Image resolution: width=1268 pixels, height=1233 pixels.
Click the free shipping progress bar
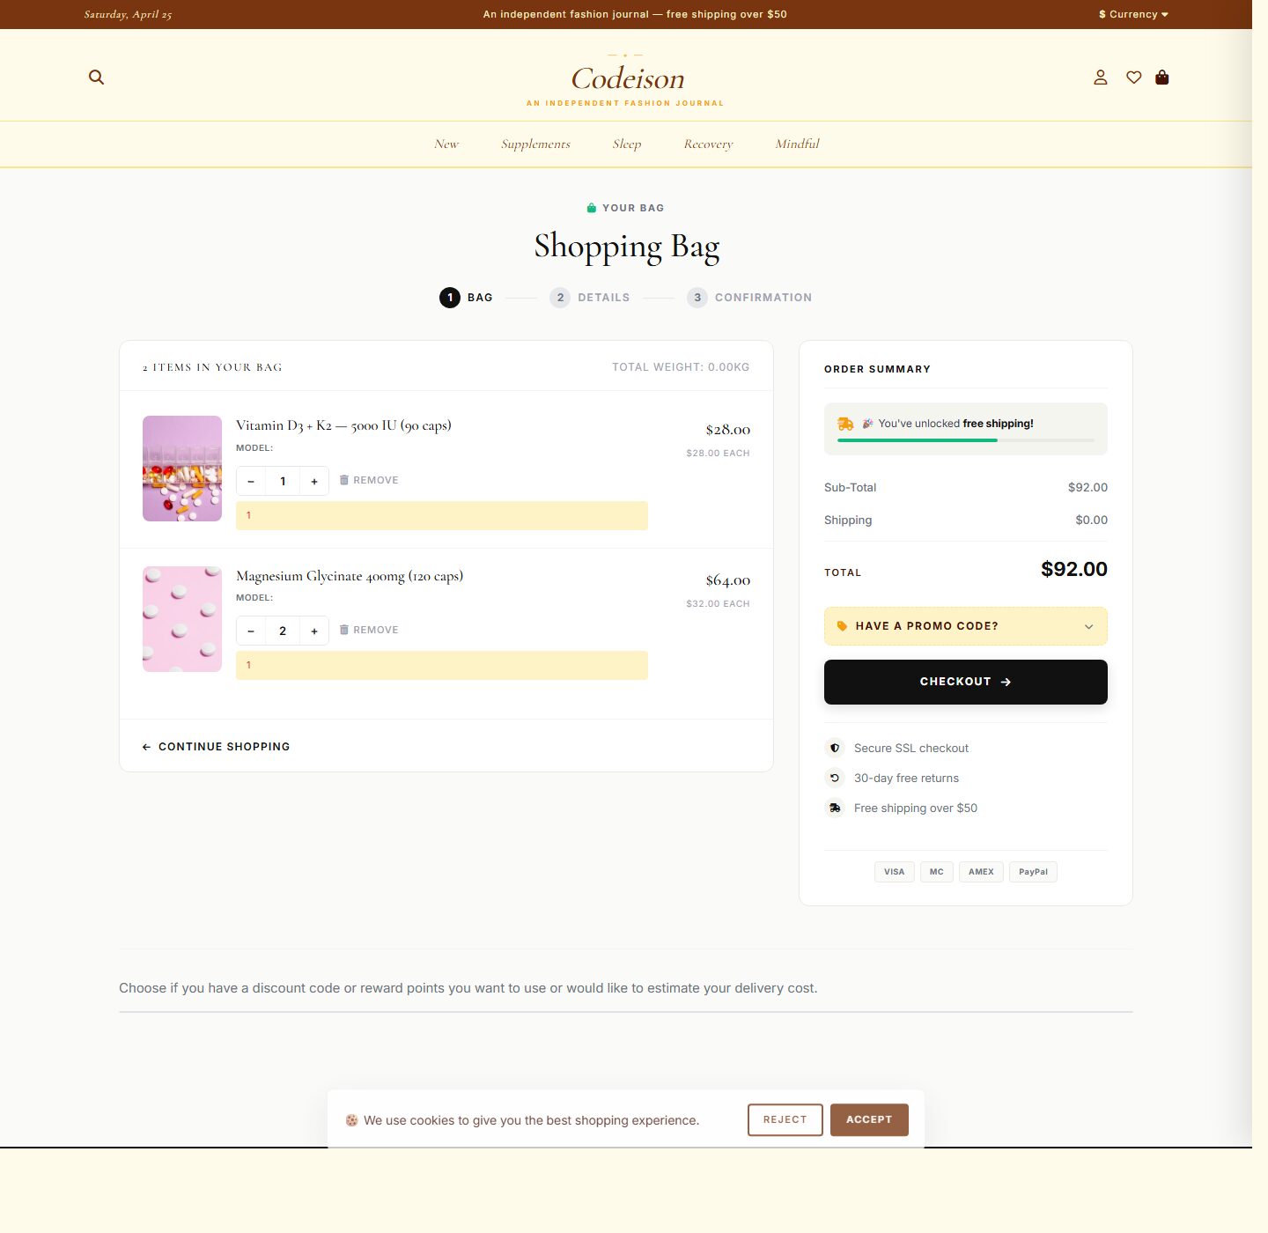(x=966, y=439)
